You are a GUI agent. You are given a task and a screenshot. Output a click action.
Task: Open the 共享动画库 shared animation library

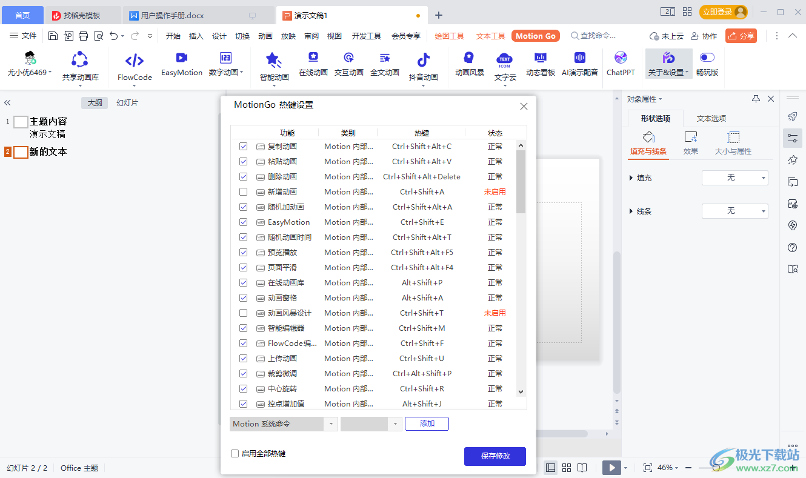click(80, 65)
